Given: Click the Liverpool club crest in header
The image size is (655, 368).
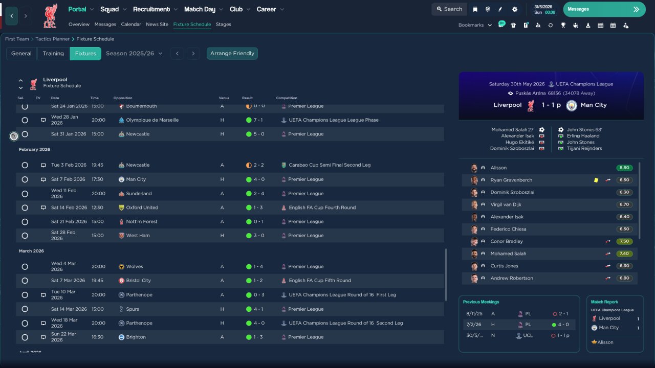Looking at the screenshot, I should [x=50, y=16].
